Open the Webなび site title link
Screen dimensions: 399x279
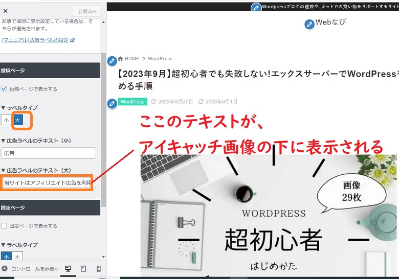click(x=330, y=22)
